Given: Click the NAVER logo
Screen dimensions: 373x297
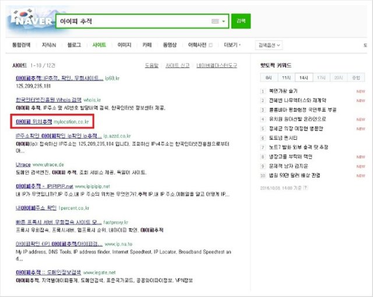Looking at the screenshot, I should [x=33, y=20].
